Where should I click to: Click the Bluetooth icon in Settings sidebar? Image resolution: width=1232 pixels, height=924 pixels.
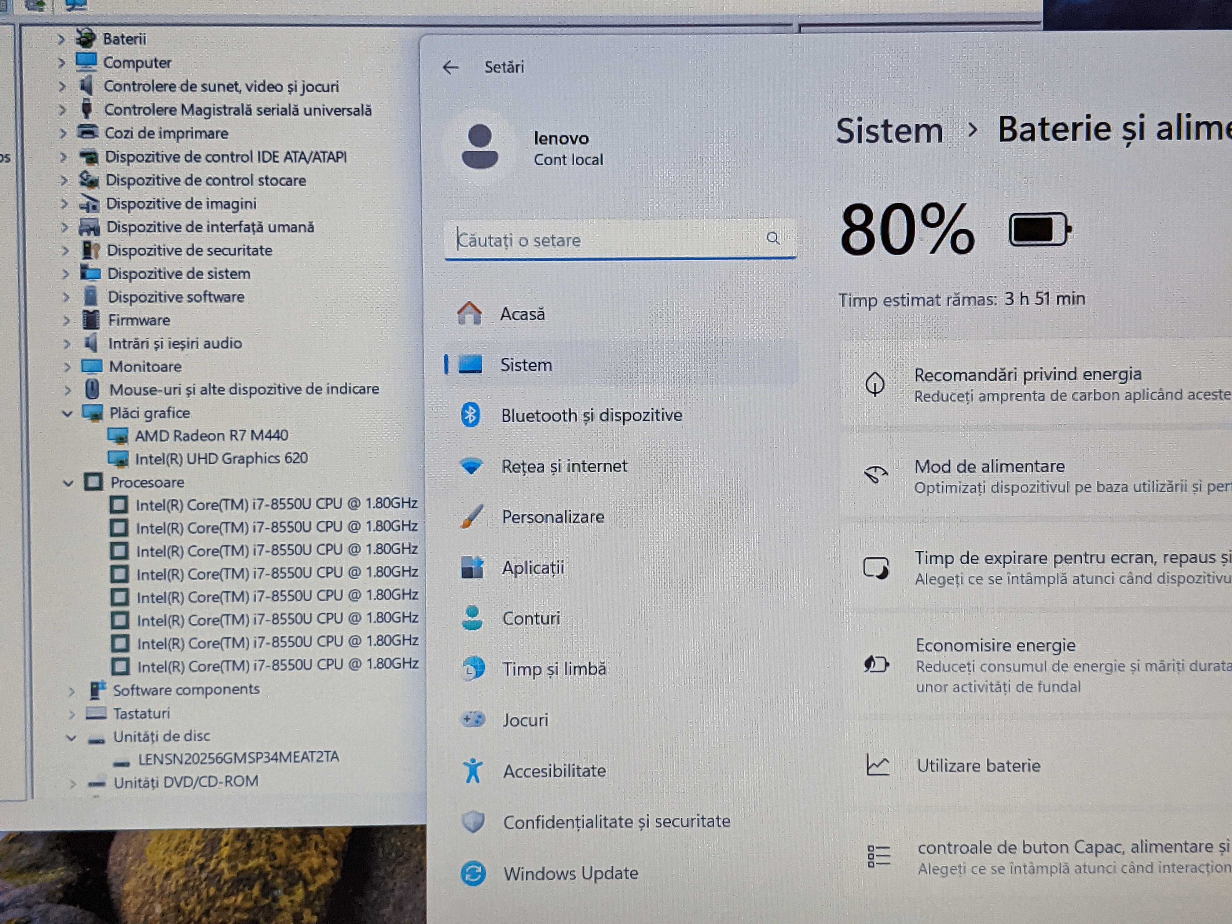click(471, 415)
